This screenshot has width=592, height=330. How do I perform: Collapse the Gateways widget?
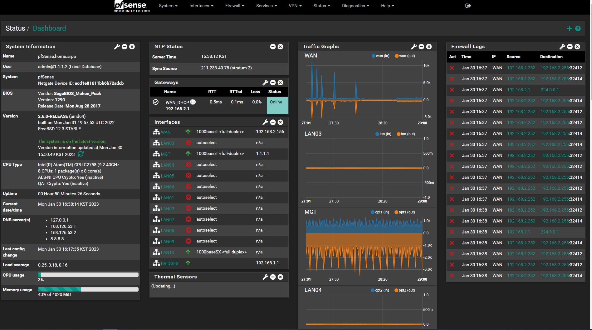pos(273,82)
